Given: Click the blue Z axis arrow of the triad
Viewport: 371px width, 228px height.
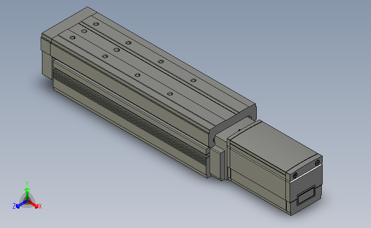Looking at the screenshot, I should (x=21, y=204).
